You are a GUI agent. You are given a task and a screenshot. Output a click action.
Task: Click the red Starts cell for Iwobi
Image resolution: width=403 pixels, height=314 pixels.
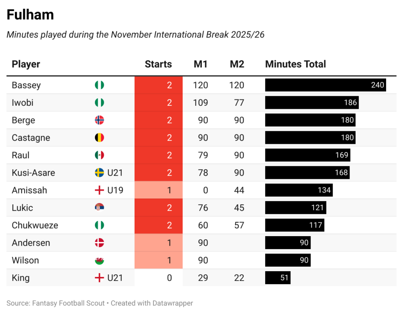click(159, 103)
